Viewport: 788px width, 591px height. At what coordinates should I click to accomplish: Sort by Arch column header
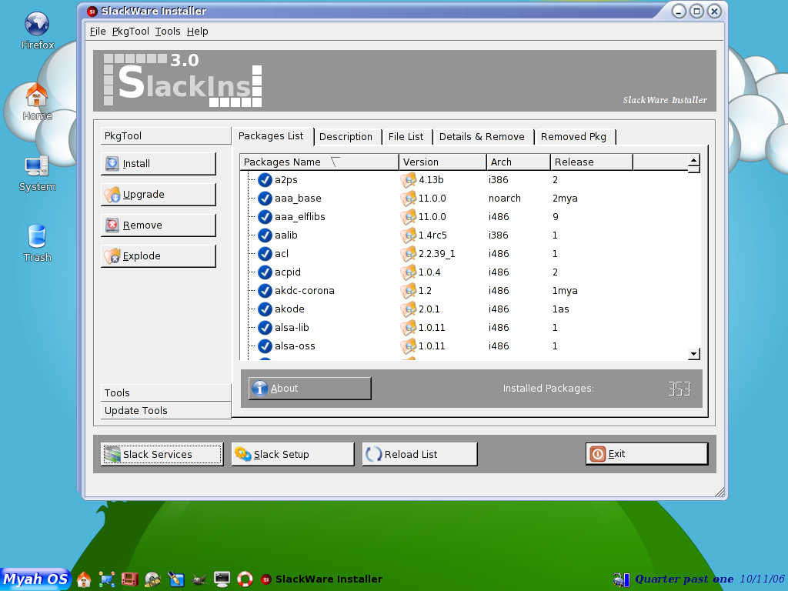[x=518, y=162]
